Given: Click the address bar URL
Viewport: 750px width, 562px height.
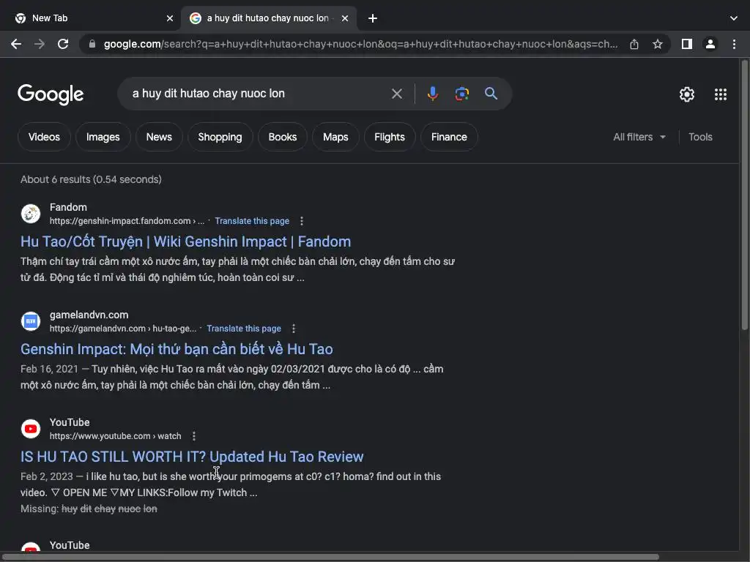Looking at the screenshot, I should coord(360,44).
